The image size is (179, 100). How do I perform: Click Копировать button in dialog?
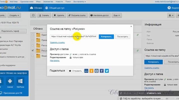coord(106,37)
